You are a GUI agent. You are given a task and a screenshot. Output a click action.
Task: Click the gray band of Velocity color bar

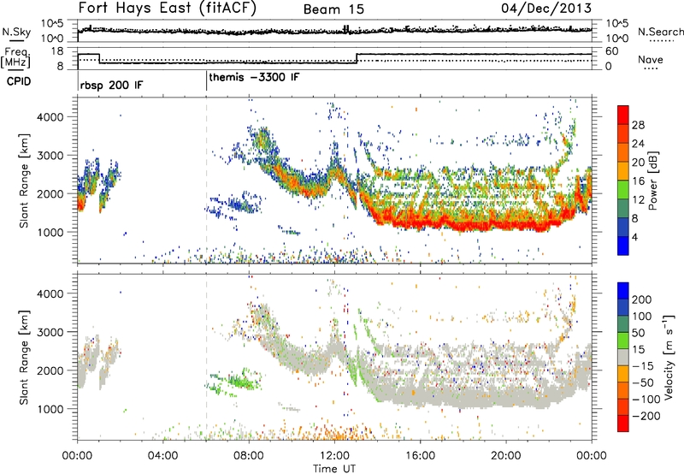[623, 357]
